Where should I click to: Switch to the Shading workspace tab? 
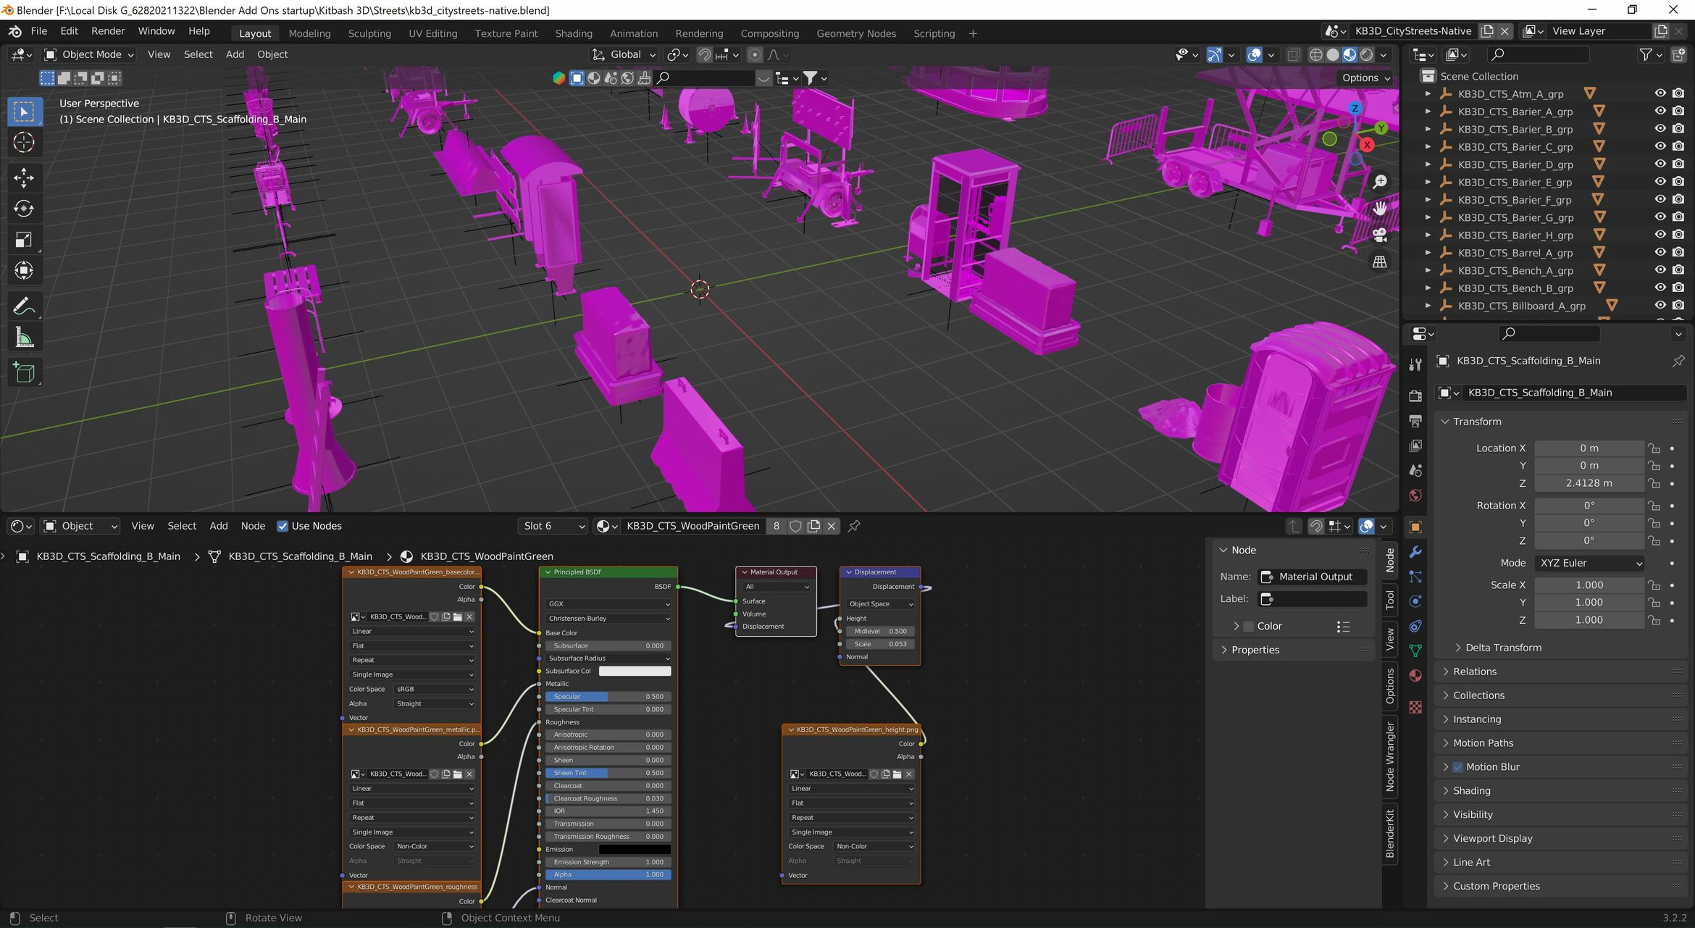tap(574, 33)
